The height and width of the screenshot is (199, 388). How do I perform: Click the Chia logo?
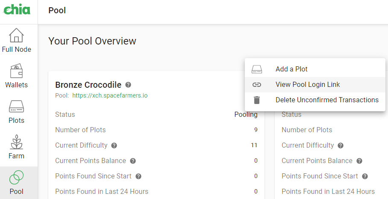[x=17, y=9]
